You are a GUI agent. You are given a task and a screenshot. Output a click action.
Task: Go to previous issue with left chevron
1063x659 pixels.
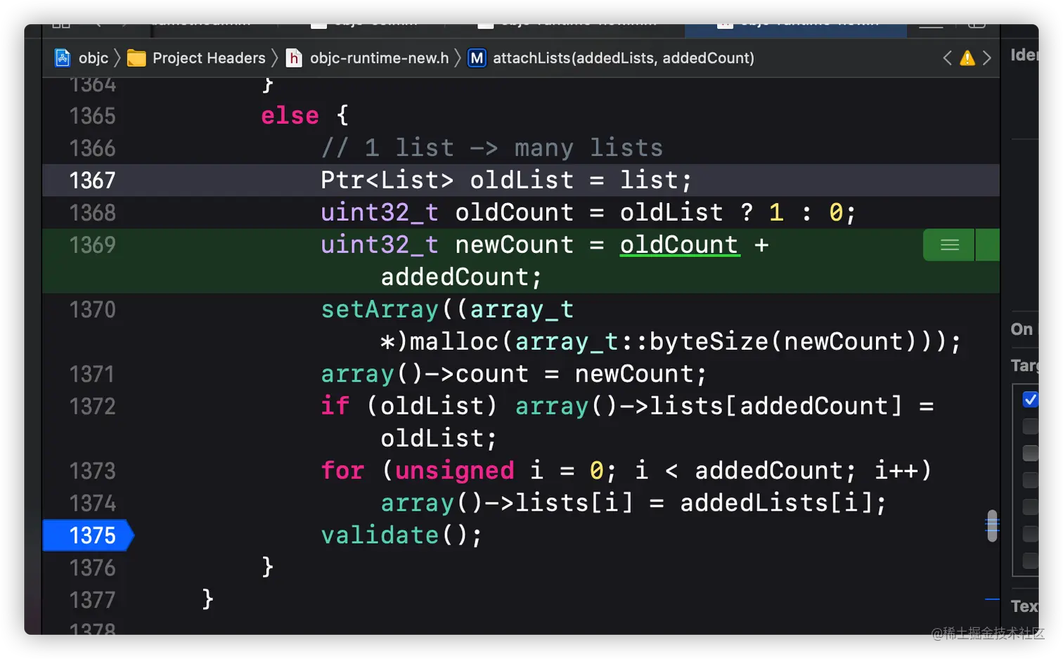(947, 58)
